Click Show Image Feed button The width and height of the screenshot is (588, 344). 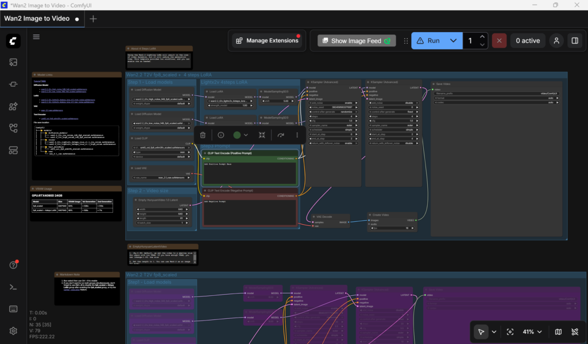357,41
